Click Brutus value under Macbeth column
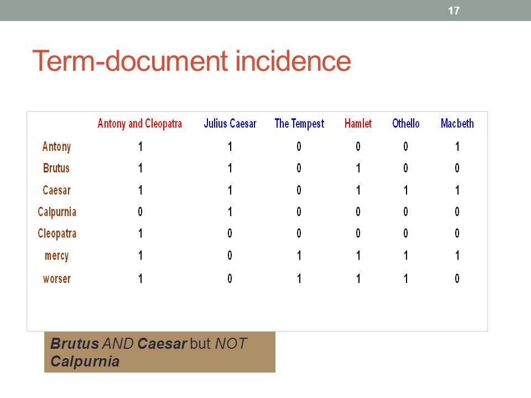The width and height of the screenshot is (531, 398). coord(457,168)
